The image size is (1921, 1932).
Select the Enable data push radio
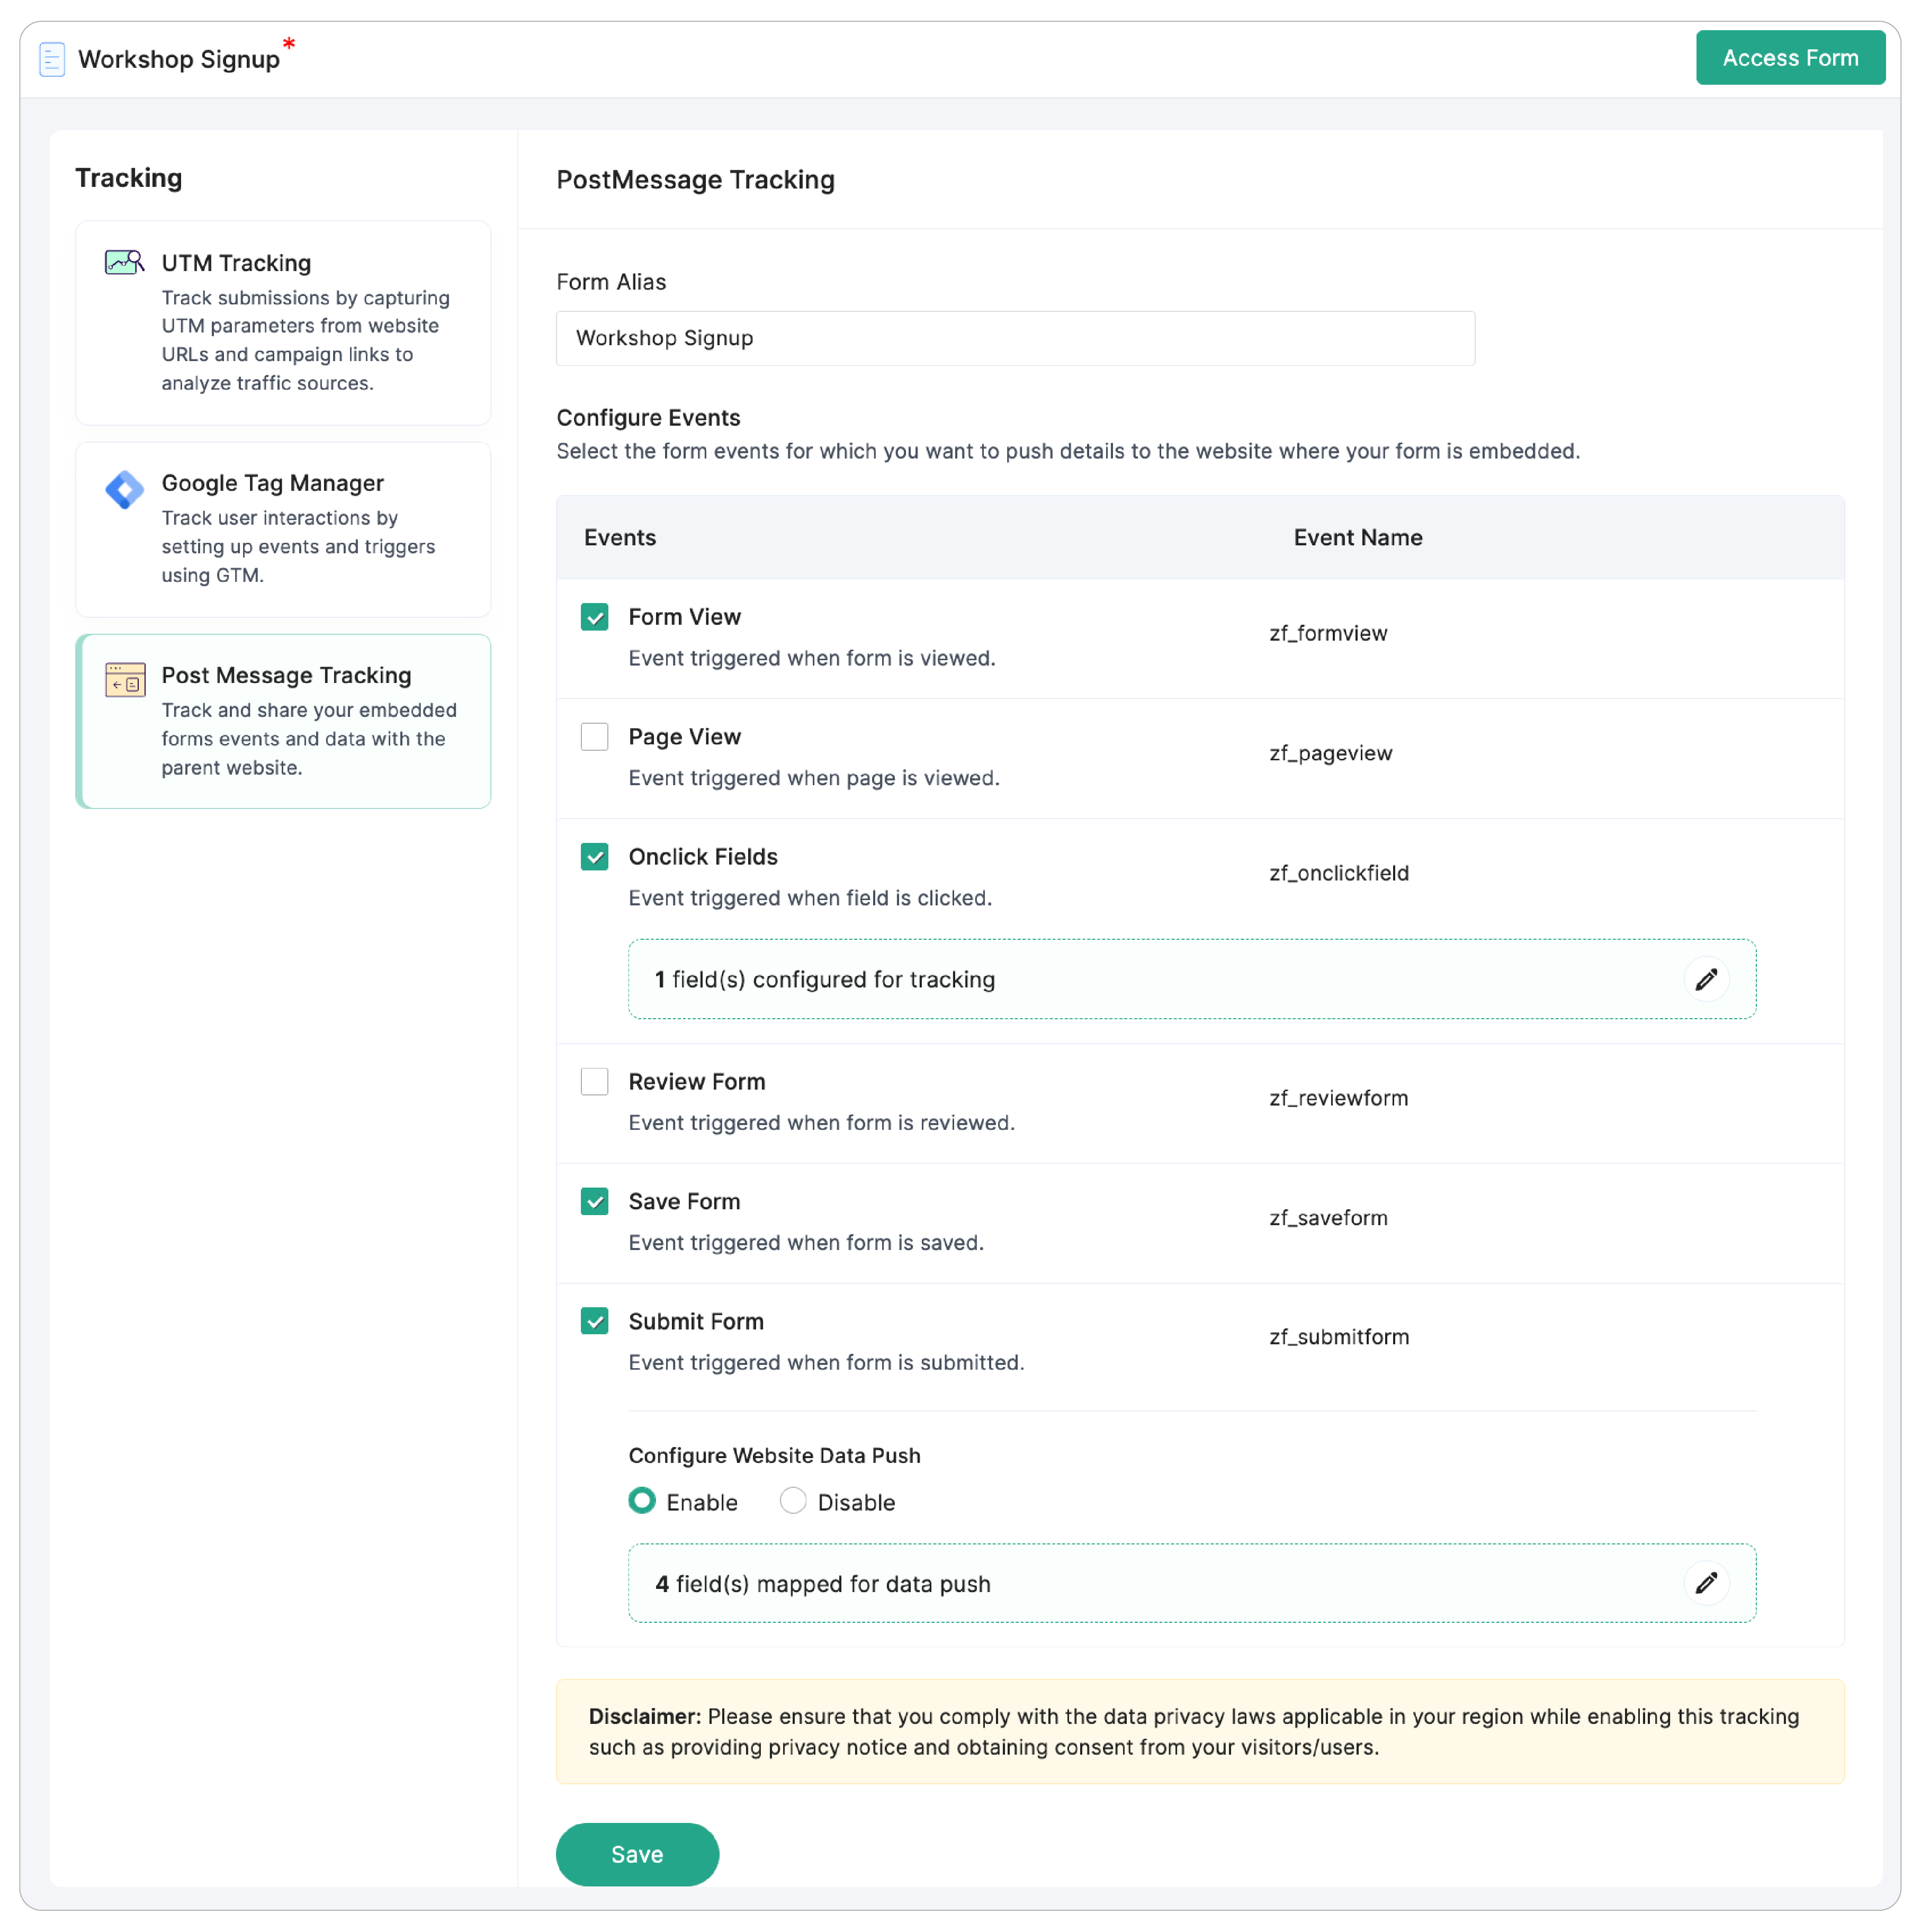click(x=642, y=1502)
